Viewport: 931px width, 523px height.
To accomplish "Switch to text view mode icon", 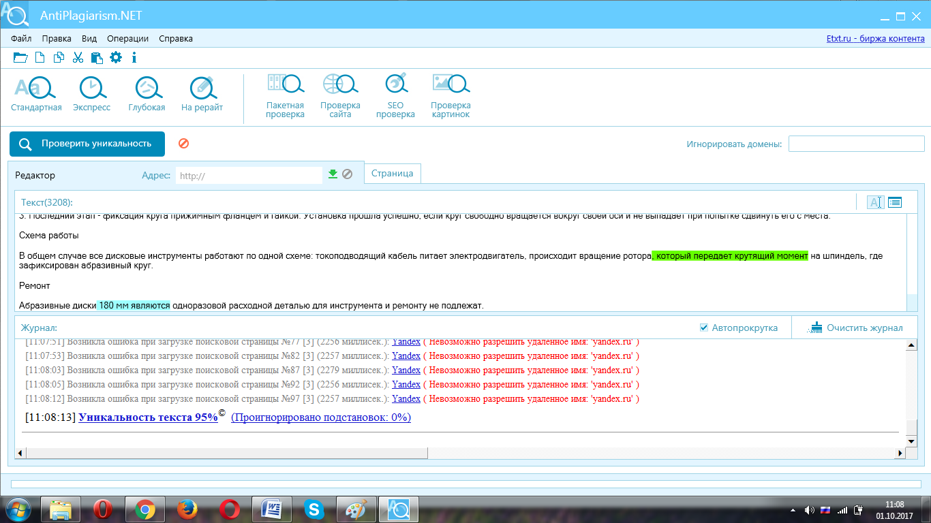I will point(875,202).
